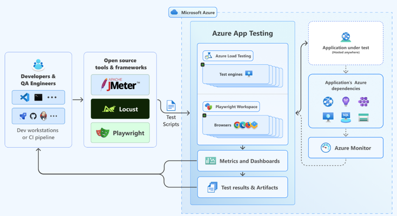Click the Azure App Testing title
The width and height of the screenshot is (397, 216).
coord(242,33)
